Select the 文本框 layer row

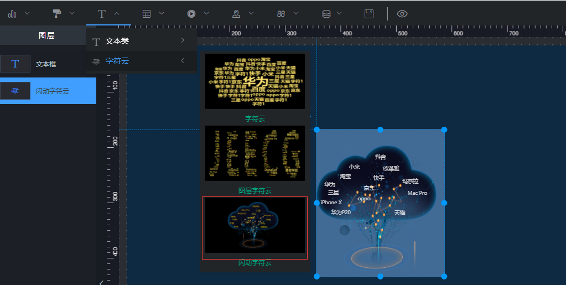pyautogui.click(x=48, y=64)
